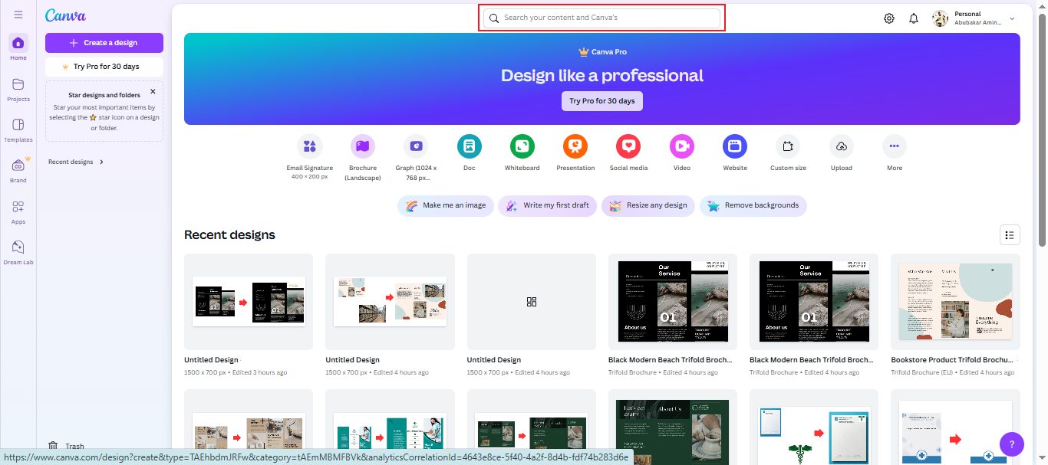
Task: Click banner Try Pro for 30 days button
Action: (602, 101)
